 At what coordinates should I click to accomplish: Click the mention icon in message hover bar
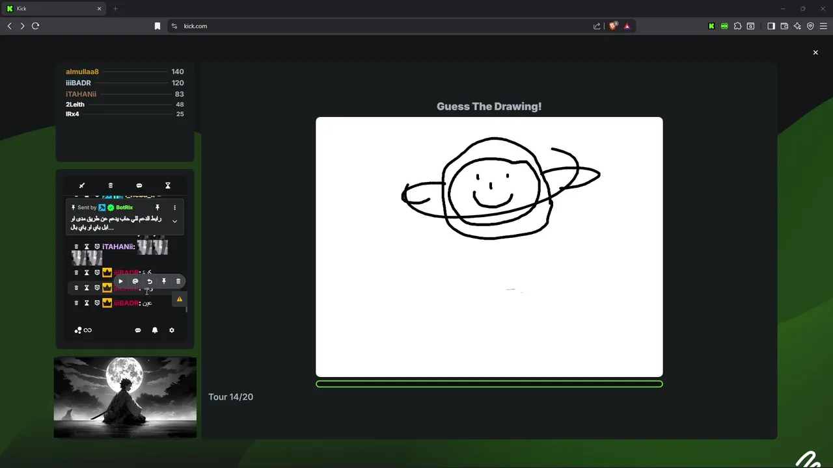click(x=135, y=281)
